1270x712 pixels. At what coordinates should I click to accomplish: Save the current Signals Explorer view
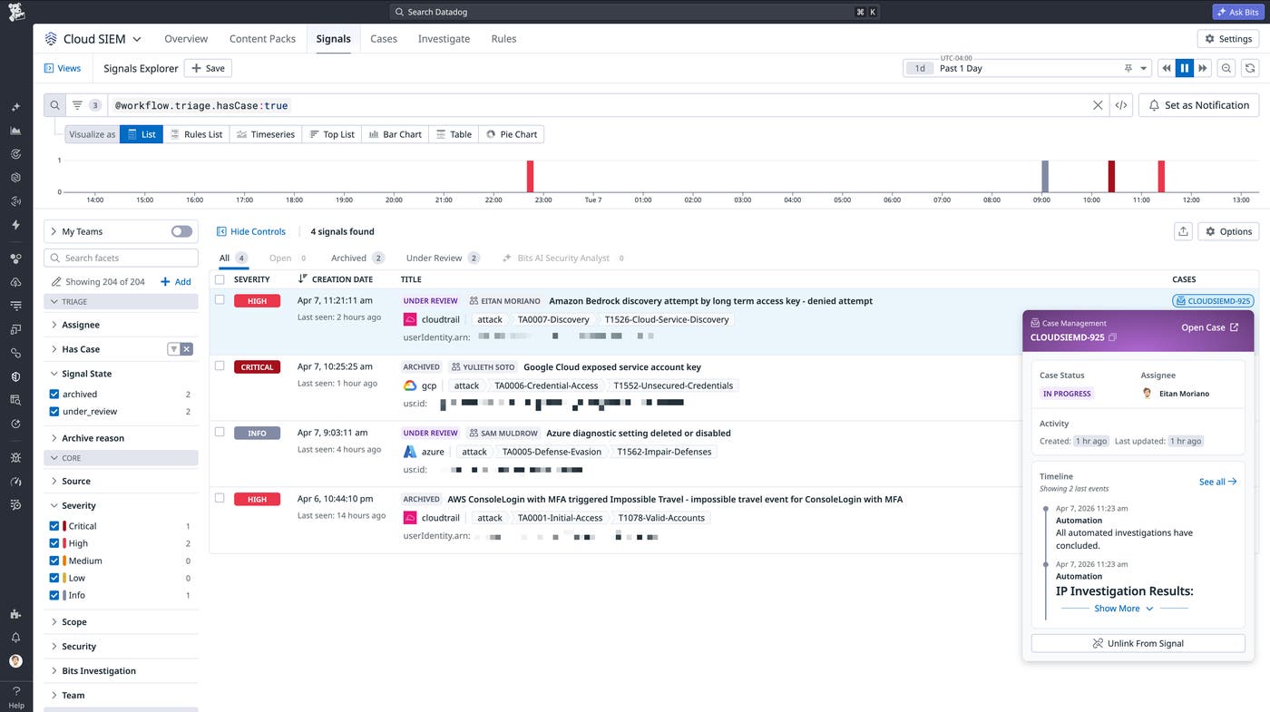(208, 68)
